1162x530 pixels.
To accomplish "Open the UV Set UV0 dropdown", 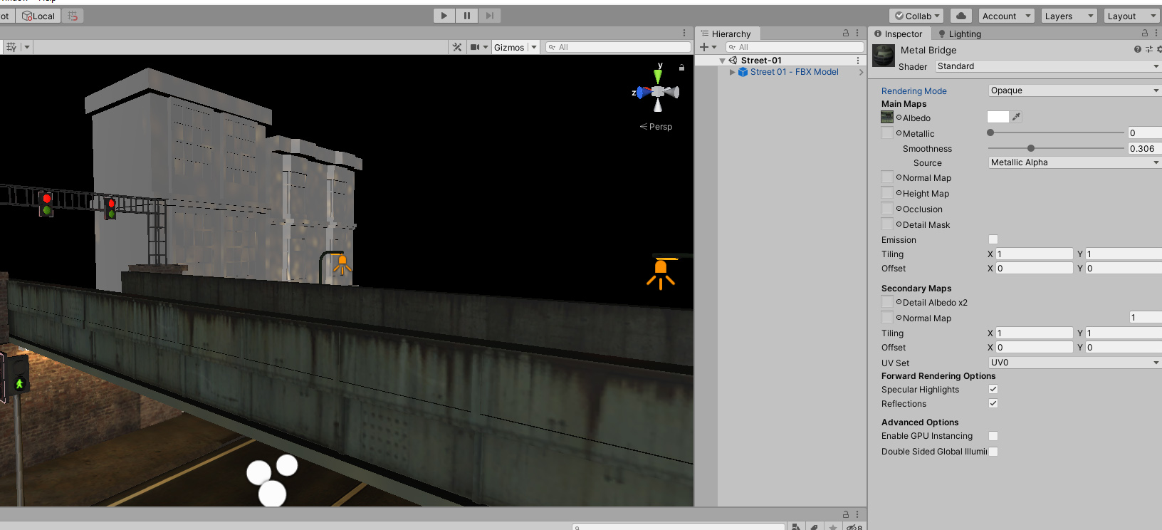I will (x=1075, y=363).
